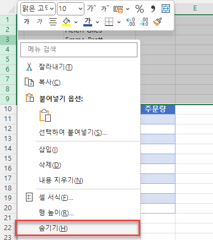Select row header 20
The image size is (213, 240).
tap(8, 208)
